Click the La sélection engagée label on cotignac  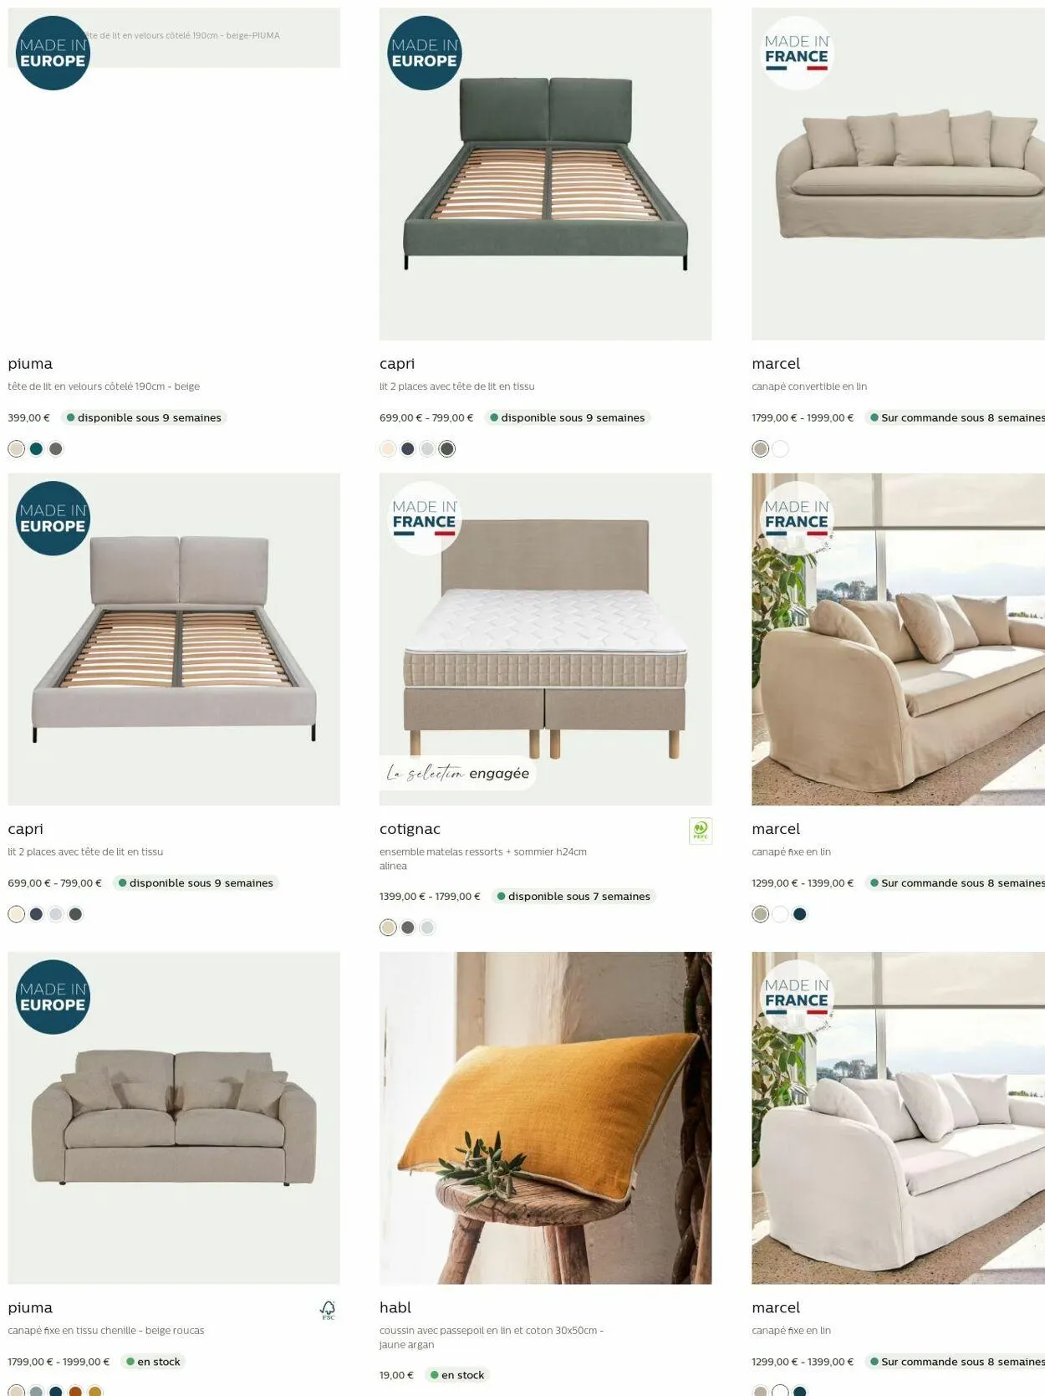pyautogui.click(x=458, y=774)
